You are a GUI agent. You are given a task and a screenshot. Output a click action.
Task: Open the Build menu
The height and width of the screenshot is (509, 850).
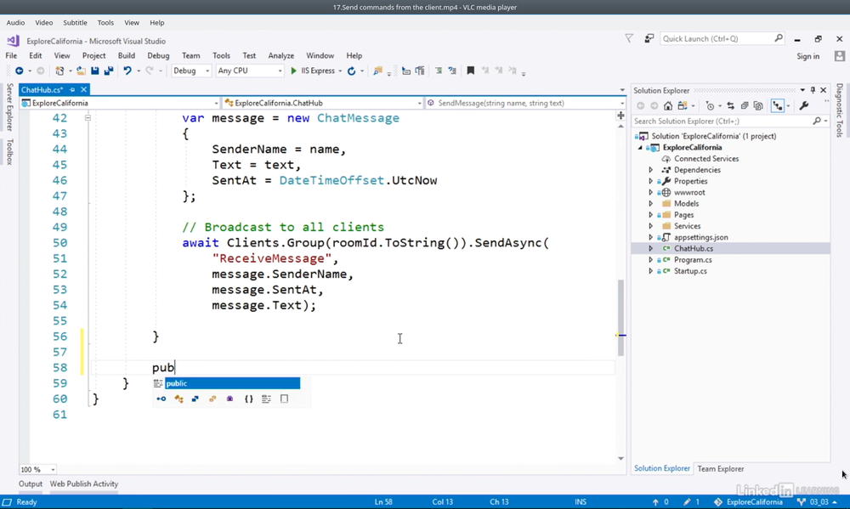(x=127, y=56)
